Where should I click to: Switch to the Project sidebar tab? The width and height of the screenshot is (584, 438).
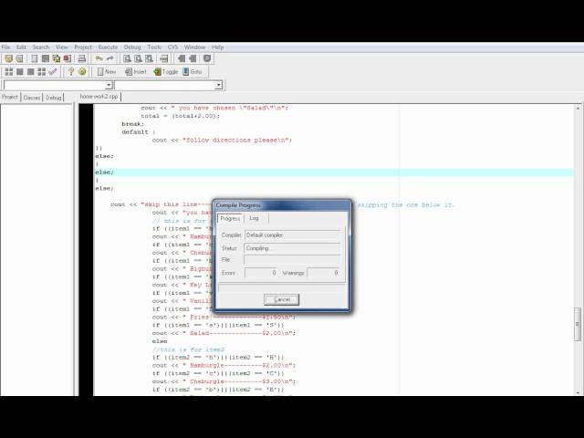click(x=10, y=98)
